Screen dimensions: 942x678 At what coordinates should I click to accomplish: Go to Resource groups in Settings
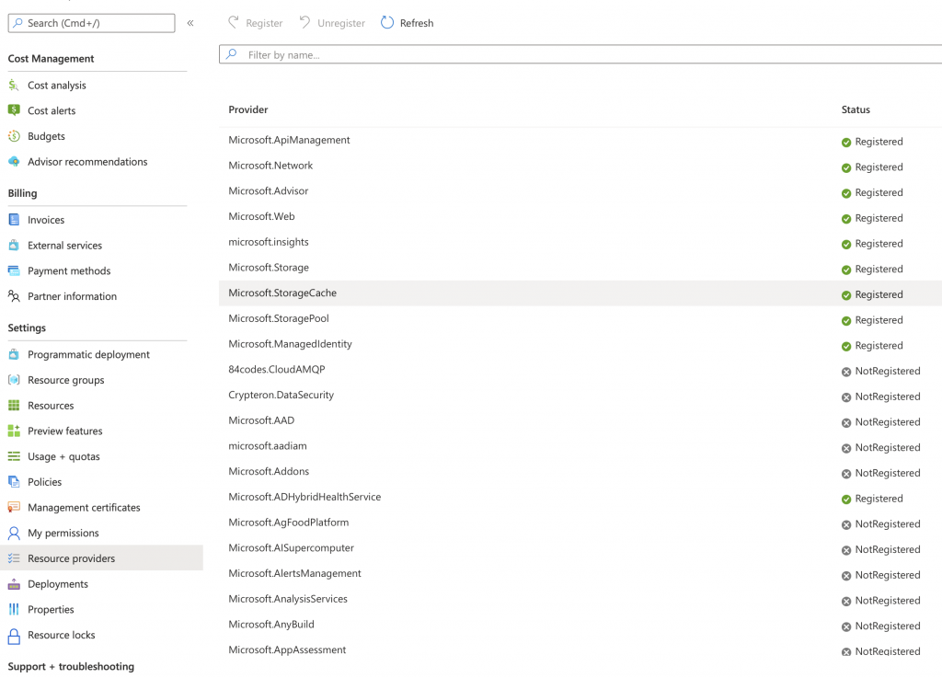[x=65, y=380]
